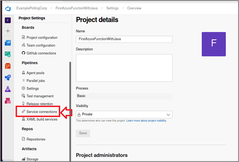Screen dimensions: 239x162
Task: Click the large purple F project image
Action: [x=214, y=44]
